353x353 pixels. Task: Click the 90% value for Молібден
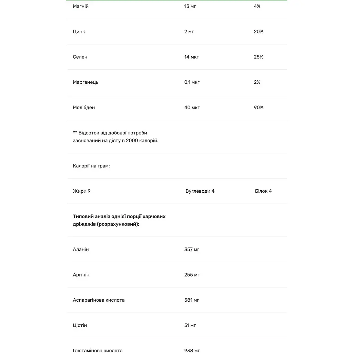point(259,108)
